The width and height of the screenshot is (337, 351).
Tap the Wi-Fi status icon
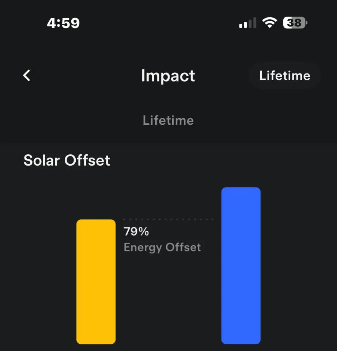pyautogui.click(x=269, y=23)
